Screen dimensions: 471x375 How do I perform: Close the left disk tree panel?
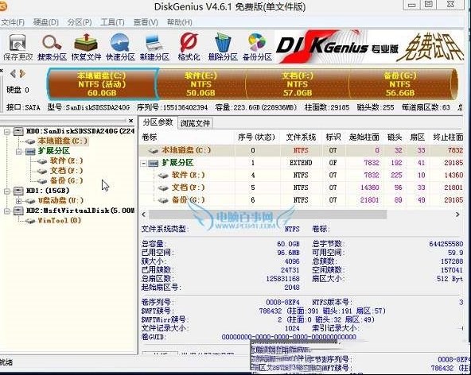click(x=130, y=121)
